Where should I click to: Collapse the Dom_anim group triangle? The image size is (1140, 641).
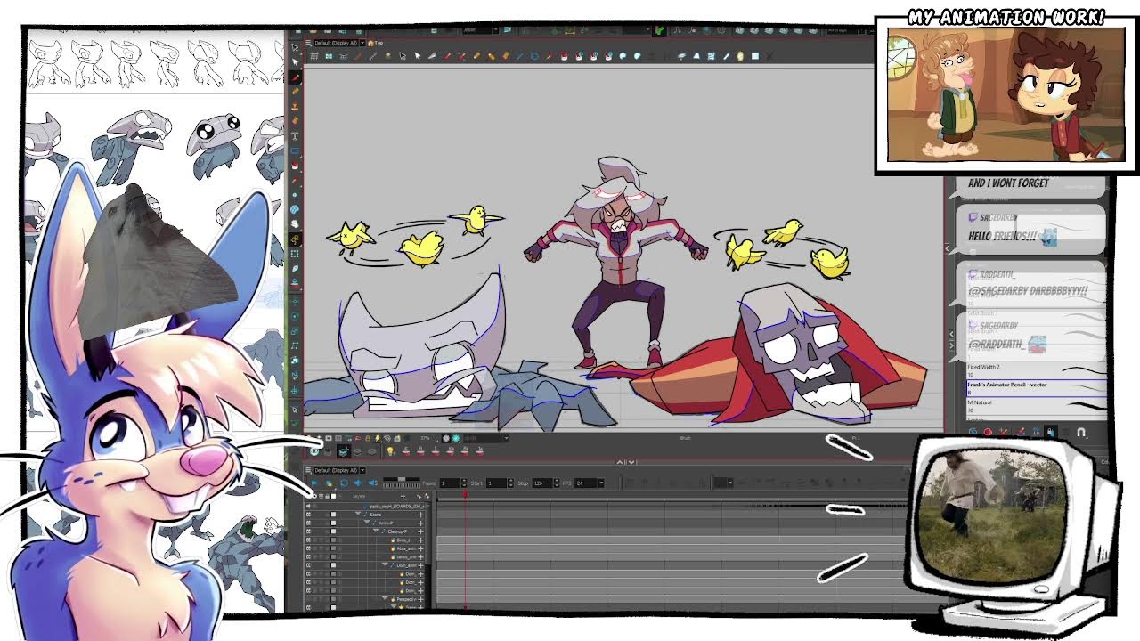[x=385, y=564]
